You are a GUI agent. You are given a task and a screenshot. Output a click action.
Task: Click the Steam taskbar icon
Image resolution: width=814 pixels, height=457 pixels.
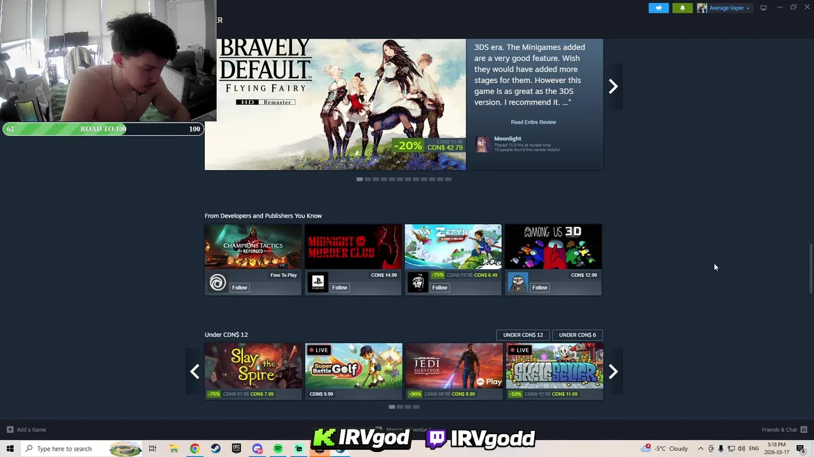point(216,449)
